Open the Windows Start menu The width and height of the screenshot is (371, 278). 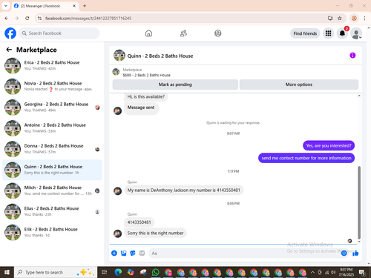7,272
